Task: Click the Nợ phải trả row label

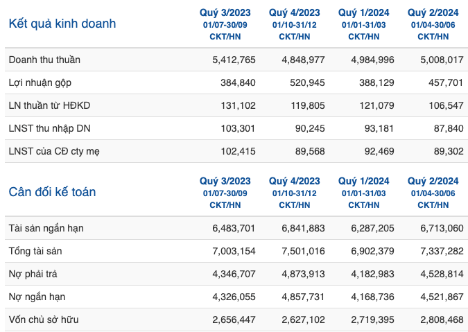Action: click(x=33, y=274)
